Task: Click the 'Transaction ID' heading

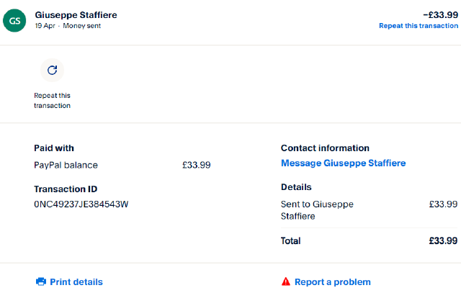Action: [x=65, y=189]
